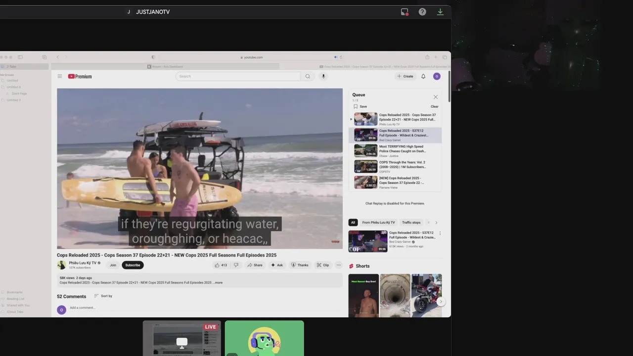Open the Phiêu Lưu Ký TV channel avatar
Image resolution: width=633 pixels, height=356 pixels.
coord(61,265)
